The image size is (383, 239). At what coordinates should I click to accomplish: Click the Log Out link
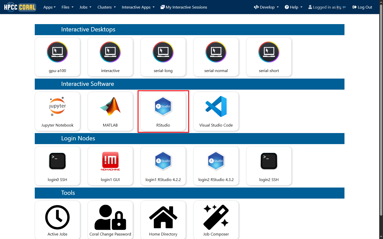362,7
